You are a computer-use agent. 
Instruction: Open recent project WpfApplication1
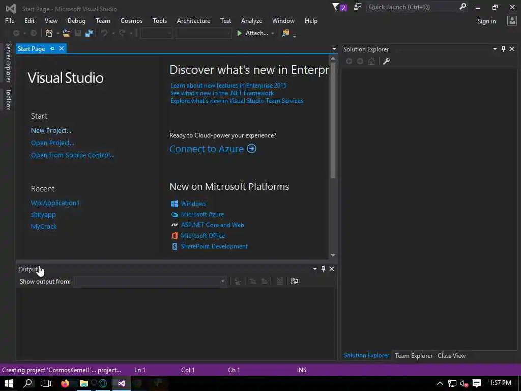pos(55,203)
